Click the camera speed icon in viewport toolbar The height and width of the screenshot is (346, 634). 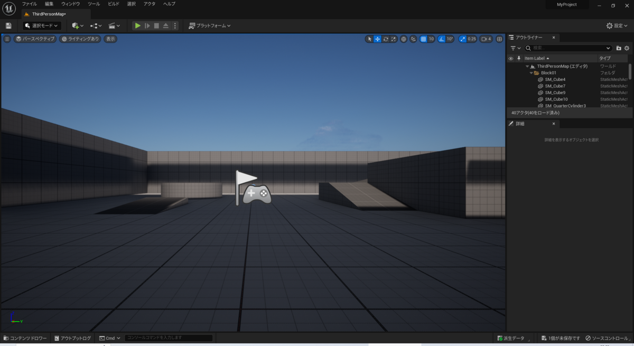tap(485, 39)
